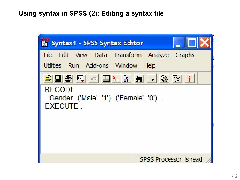
Task: Open the Edit menu
Action: coord(64,55)
